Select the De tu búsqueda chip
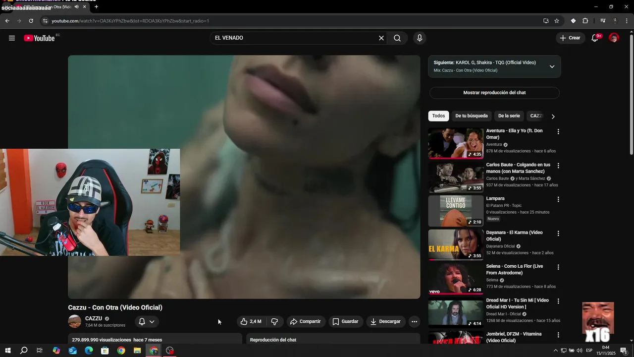634x357 pixels. (472, 116)
